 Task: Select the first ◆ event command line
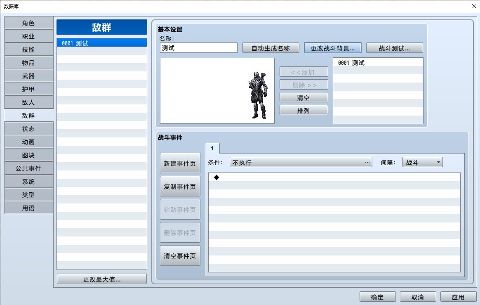334,177
